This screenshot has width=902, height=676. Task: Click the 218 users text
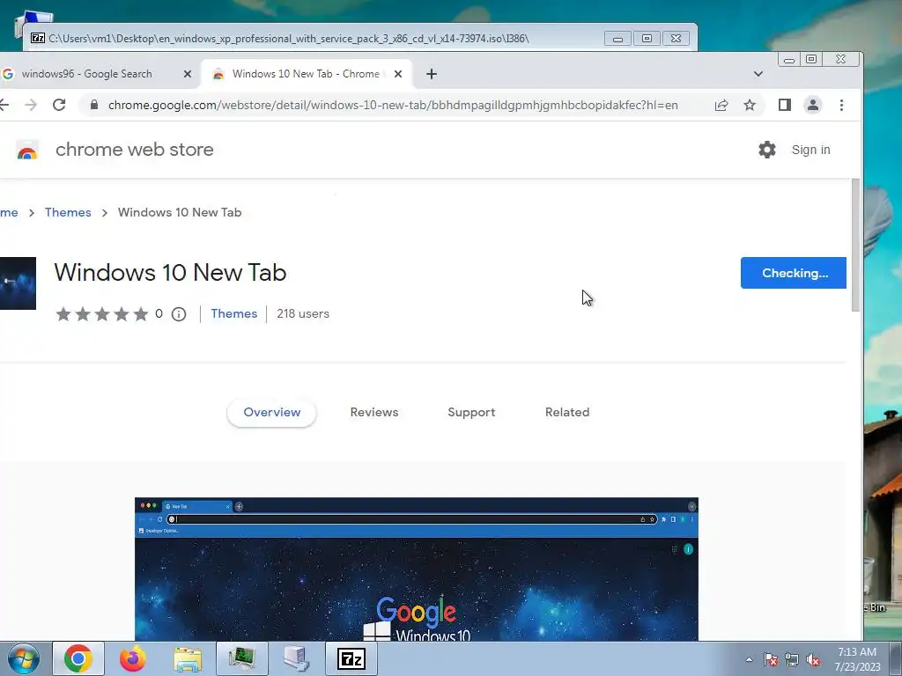tap(303, 313)
